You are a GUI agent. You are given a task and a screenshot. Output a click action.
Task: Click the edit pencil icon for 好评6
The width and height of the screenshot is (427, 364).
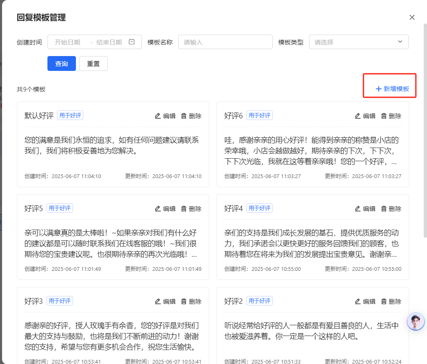click(357, 116)
